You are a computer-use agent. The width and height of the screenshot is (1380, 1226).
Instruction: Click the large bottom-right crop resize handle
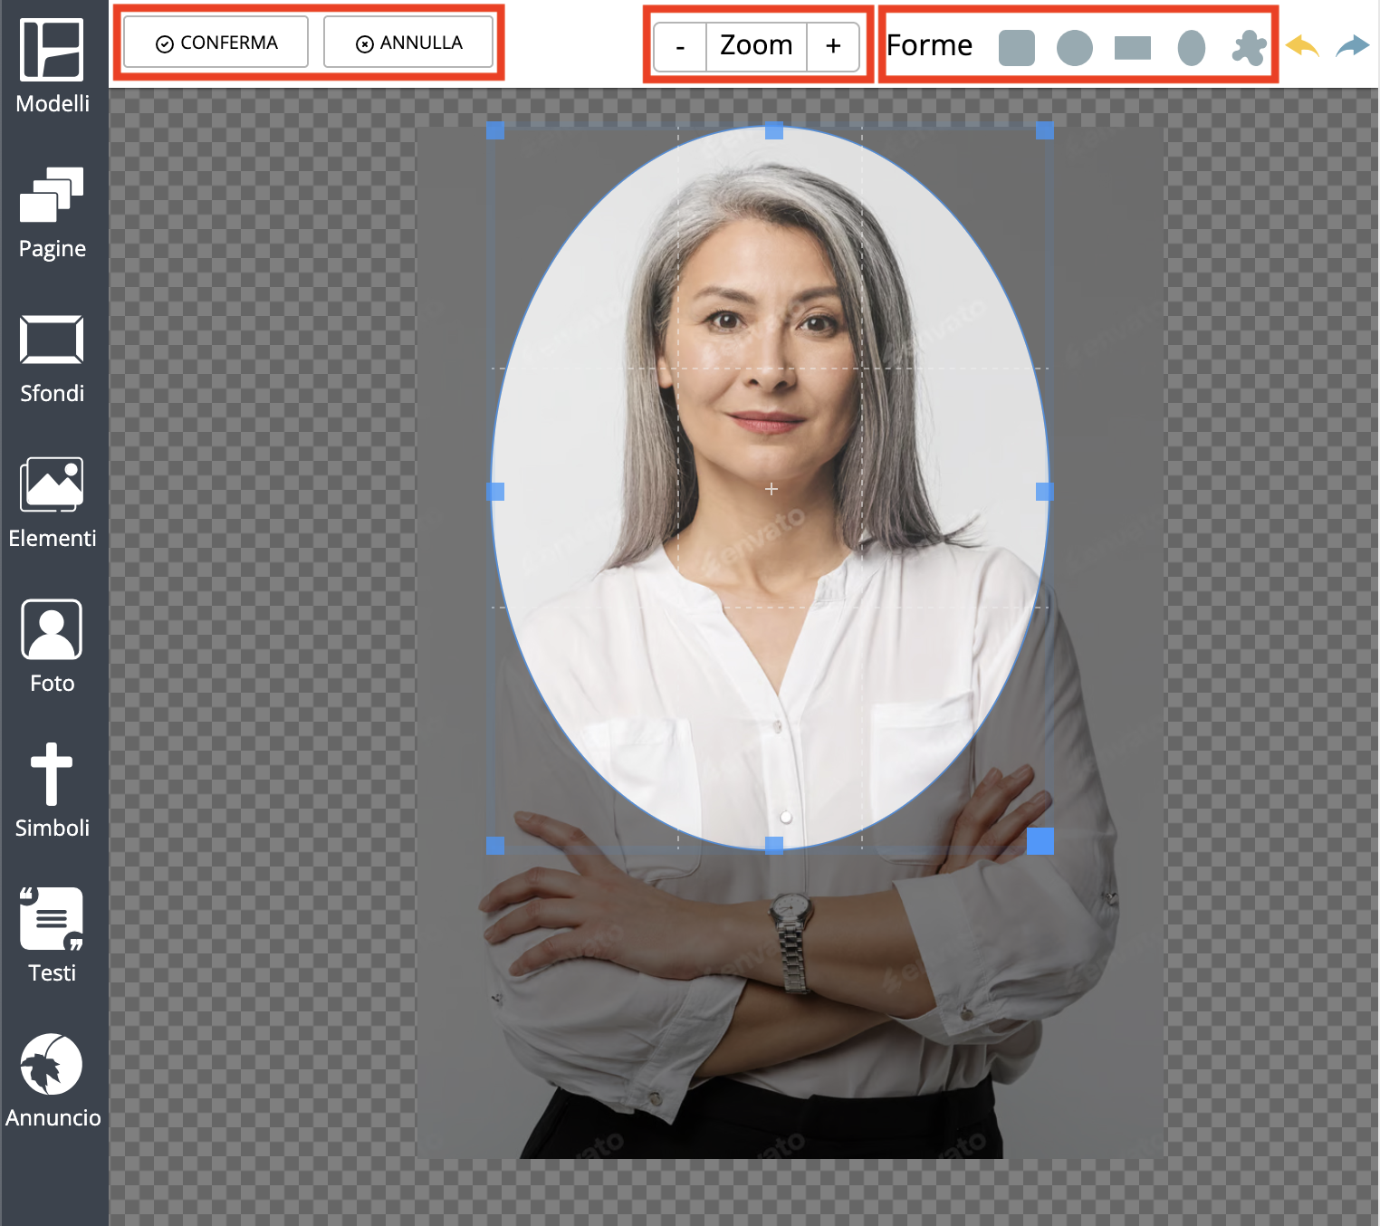1040,840
